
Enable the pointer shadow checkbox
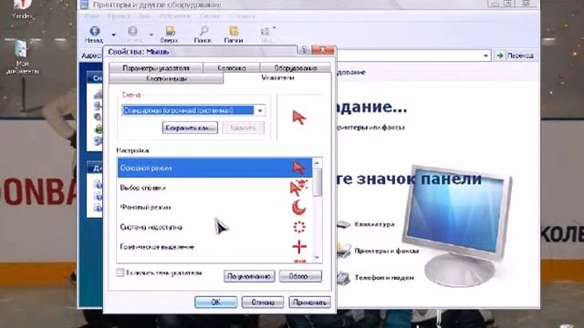point(120,272)
